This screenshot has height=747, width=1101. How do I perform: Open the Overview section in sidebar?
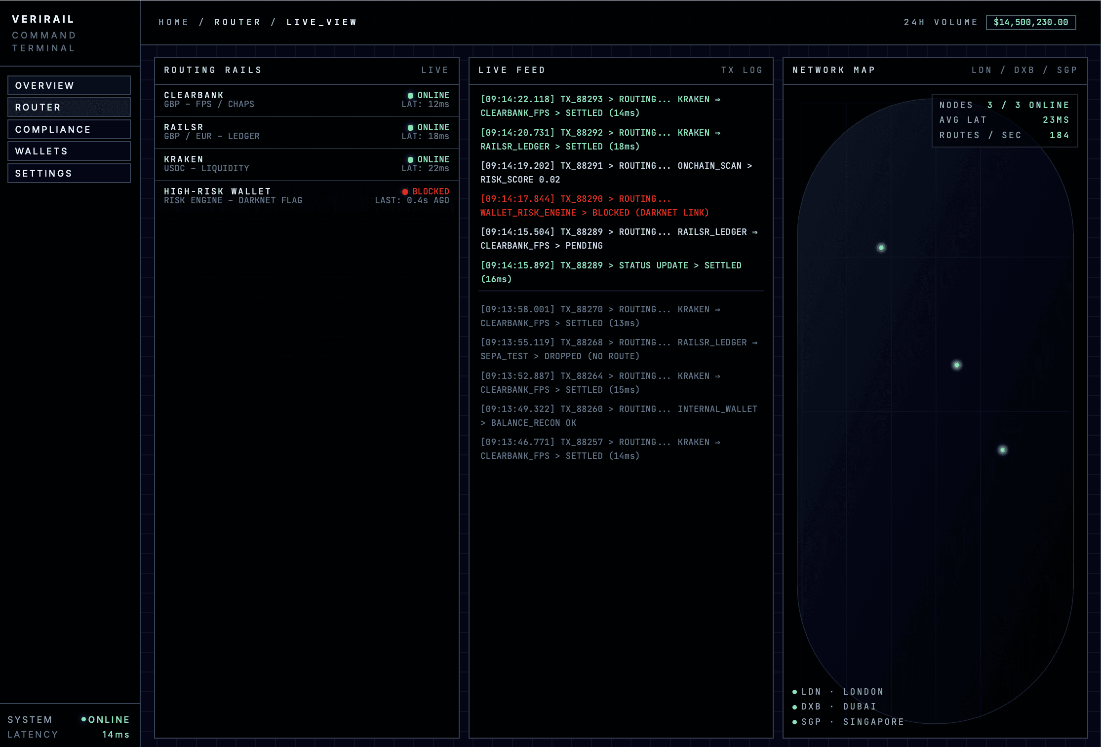click(x=69, y=85)
